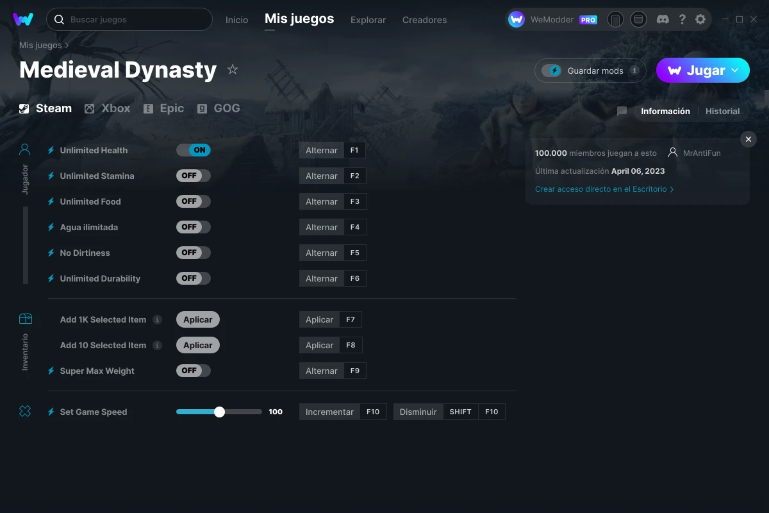Image resolution: width=769 pixels, height=513 pixels.
Task: Click info icon next to Add 10 Selected Item
Action: pyautogui.click(x=157, y=345)
